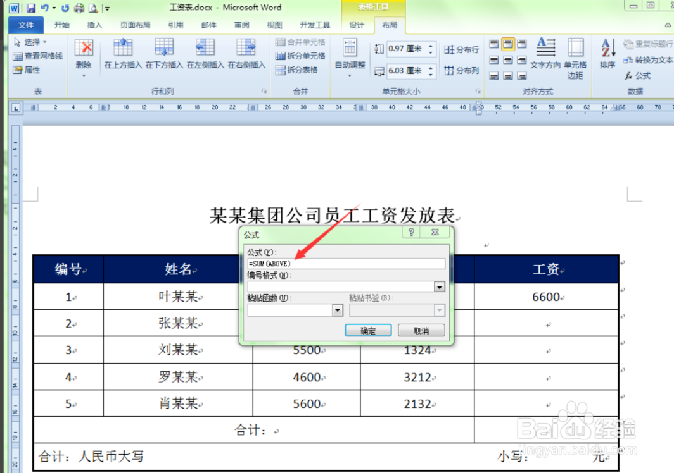This screenshot has height=473, width=674.
Task: Switch to the 页面布局 ribbon tab
Action: pyautogui.click(x=135, y=25)
